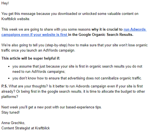This screenshot has width=149, height=131.
Task: Click the bold 'P.S.' label
Action: 4,86
